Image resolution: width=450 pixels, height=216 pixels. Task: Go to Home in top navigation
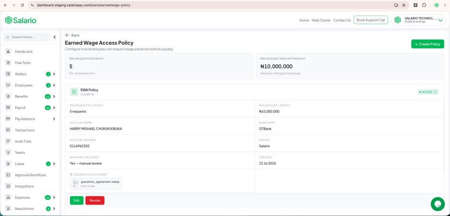point(304,20)
